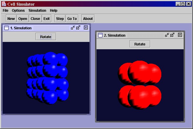Click the 2. Simulation frame system menu icon
The image size is (193, 129).
pos(100,35)
